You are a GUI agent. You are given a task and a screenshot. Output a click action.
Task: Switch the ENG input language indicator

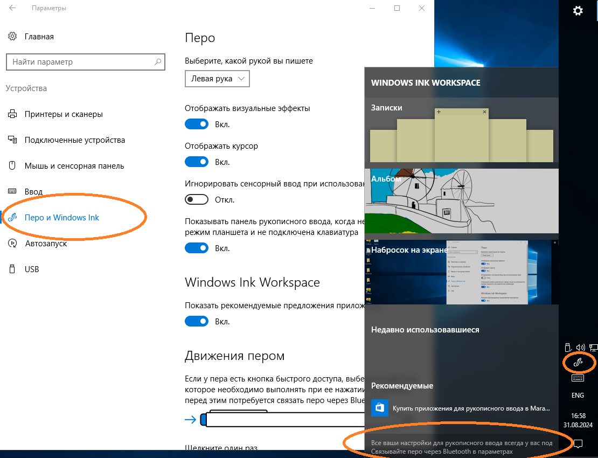pyautogui.click(x=578, y=395)
